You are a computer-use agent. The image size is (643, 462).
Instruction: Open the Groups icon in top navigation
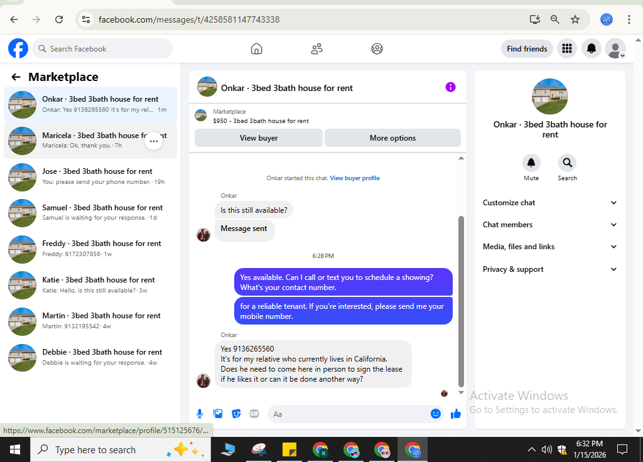(x=377, y=49)
